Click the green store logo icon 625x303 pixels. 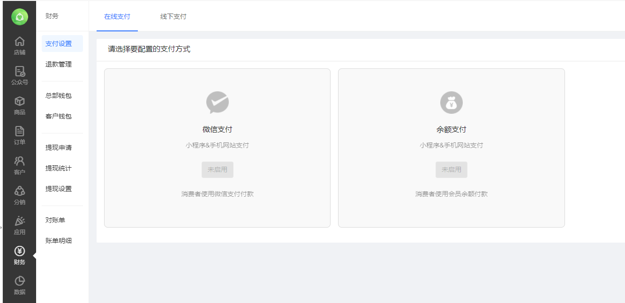coord(20,17)
